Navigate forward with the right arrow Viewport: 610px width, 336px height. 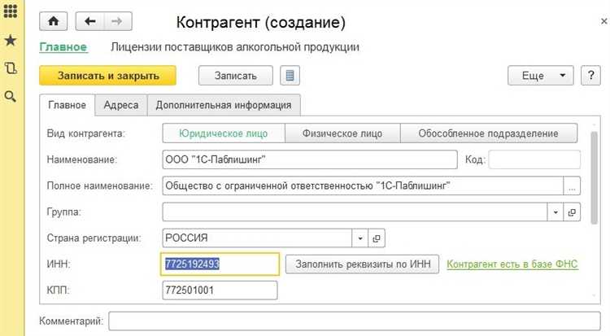(117, 21)
